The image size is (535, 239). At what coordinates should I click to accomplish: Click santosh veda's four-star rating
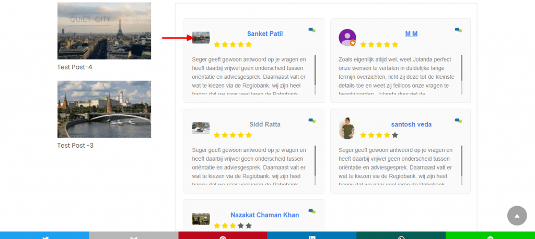[379, 135]
